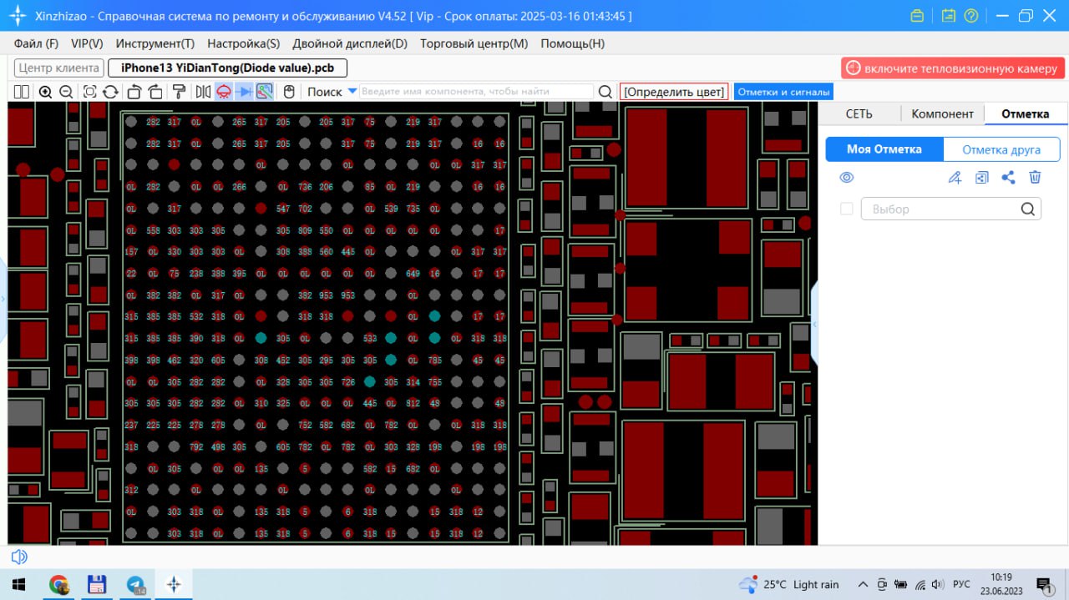Click the help question mark icon
Image resolution: width=1069 pixels, height=600 pixels.
[970, 15]
